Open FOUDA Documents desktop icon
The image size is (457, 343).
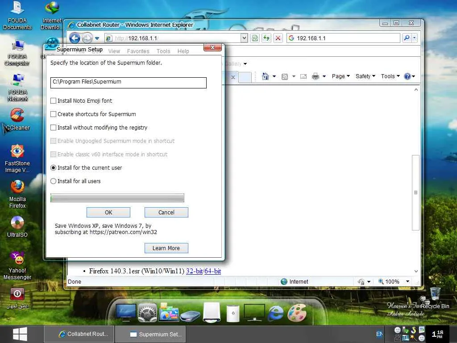coord(17,15)
